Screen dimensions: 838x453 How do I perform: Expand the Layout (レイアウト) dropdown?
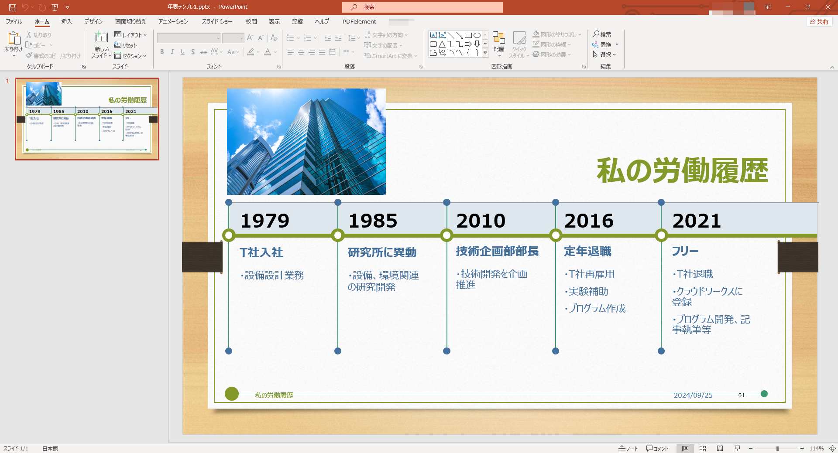[131, 35]
